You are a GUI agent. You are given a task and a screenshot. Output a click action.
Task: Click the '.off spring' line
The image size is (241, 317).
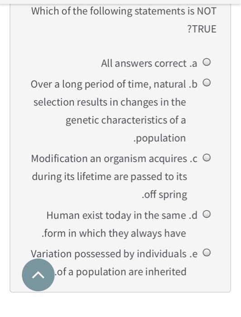tap(164, 195)
